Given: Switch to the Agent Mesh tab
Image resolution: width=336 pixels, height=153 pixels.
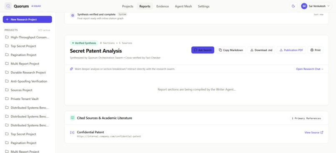Looking at the screenshot, I should click(183, 6).
